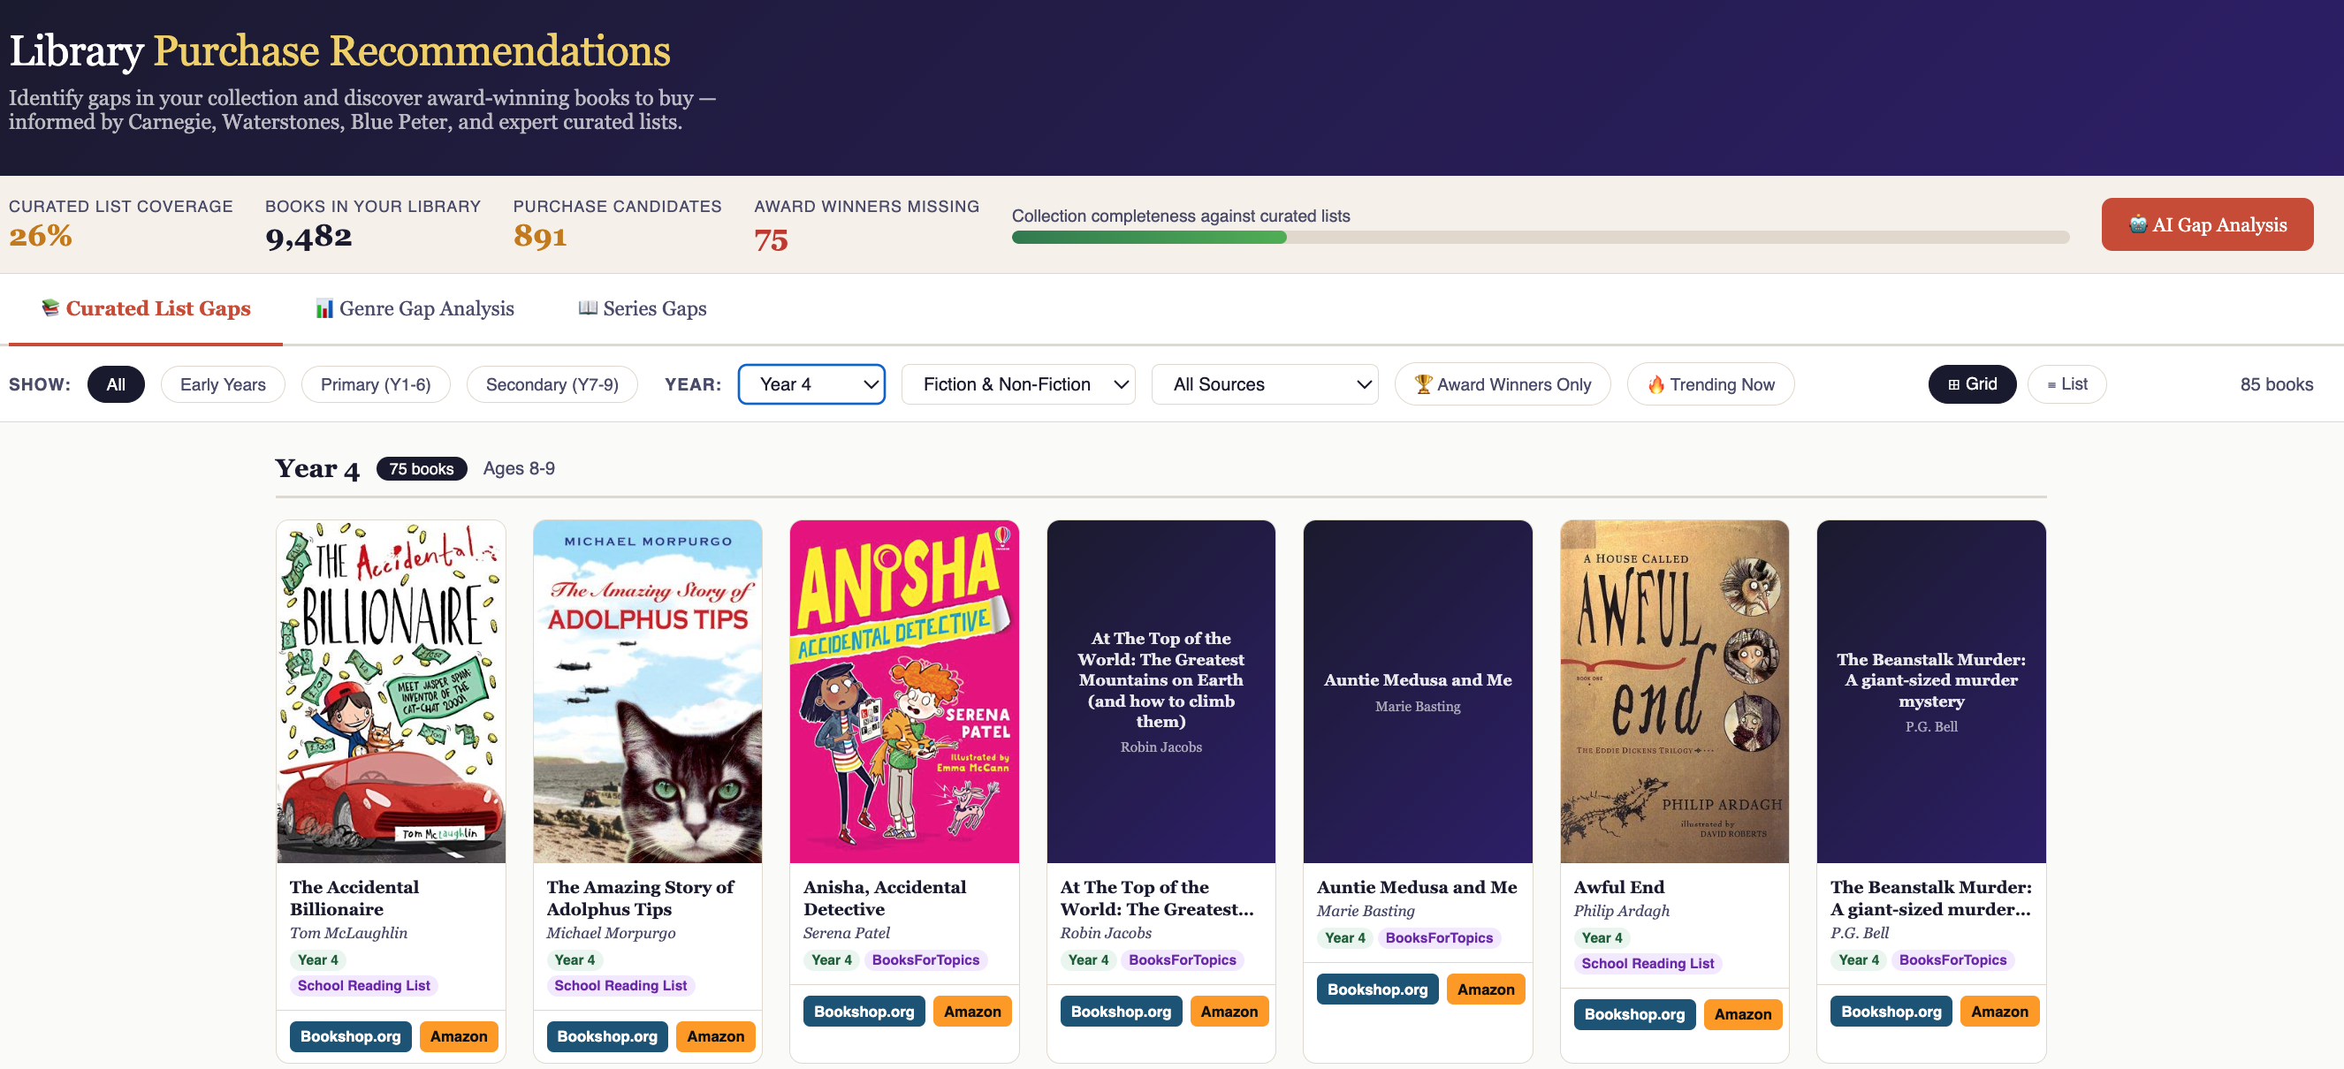
Task: Open At The Top of the World cover
Action: [x=1161, y=692]
